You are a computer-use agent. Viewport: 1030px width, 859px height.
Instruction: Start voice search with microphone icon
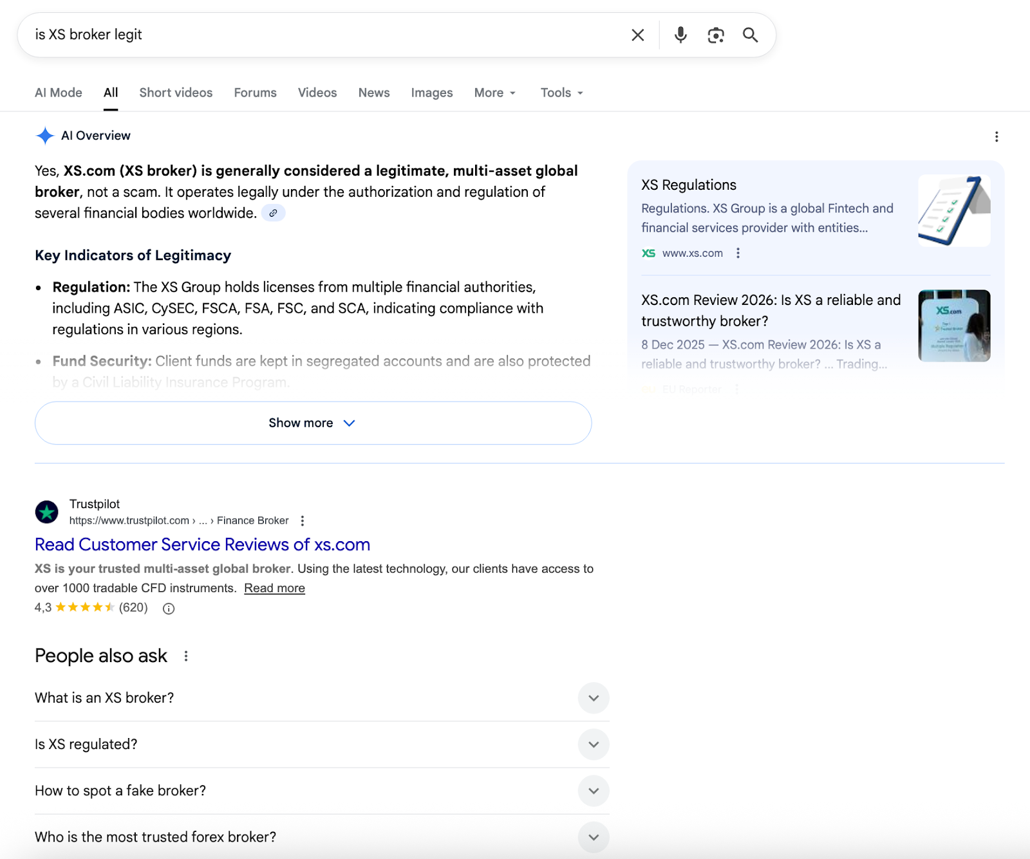(x=680, y=35)
